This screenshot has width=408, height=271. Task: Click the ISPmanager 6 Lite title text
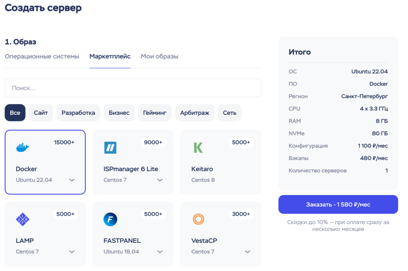131,169
